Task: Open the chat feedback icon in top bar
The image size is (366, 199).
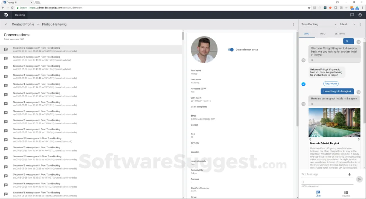Action: 352,15
